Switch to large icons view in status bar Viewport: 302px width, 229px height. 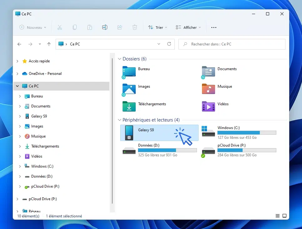pyautogui.click(x=284, y=216)
